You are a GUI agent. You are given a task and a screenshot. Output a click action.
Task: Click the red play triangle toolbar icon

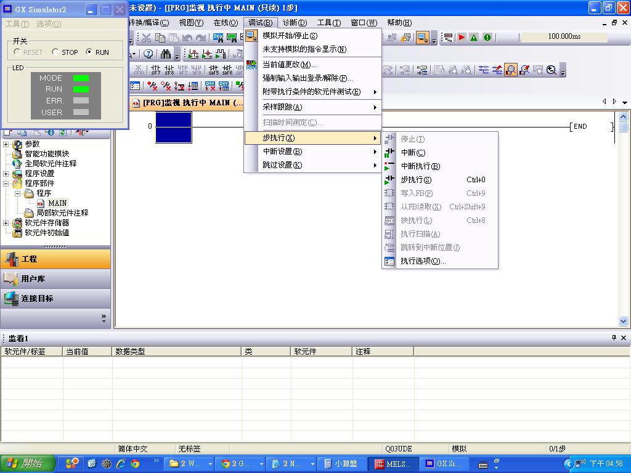click(462, 38)
